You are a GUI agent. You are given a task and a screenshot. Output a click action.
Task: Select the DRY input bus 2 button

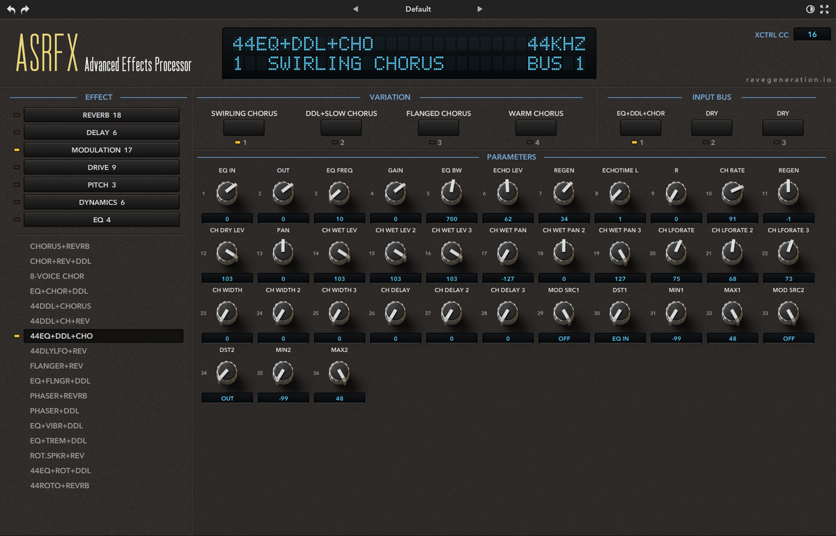(712, 127)
